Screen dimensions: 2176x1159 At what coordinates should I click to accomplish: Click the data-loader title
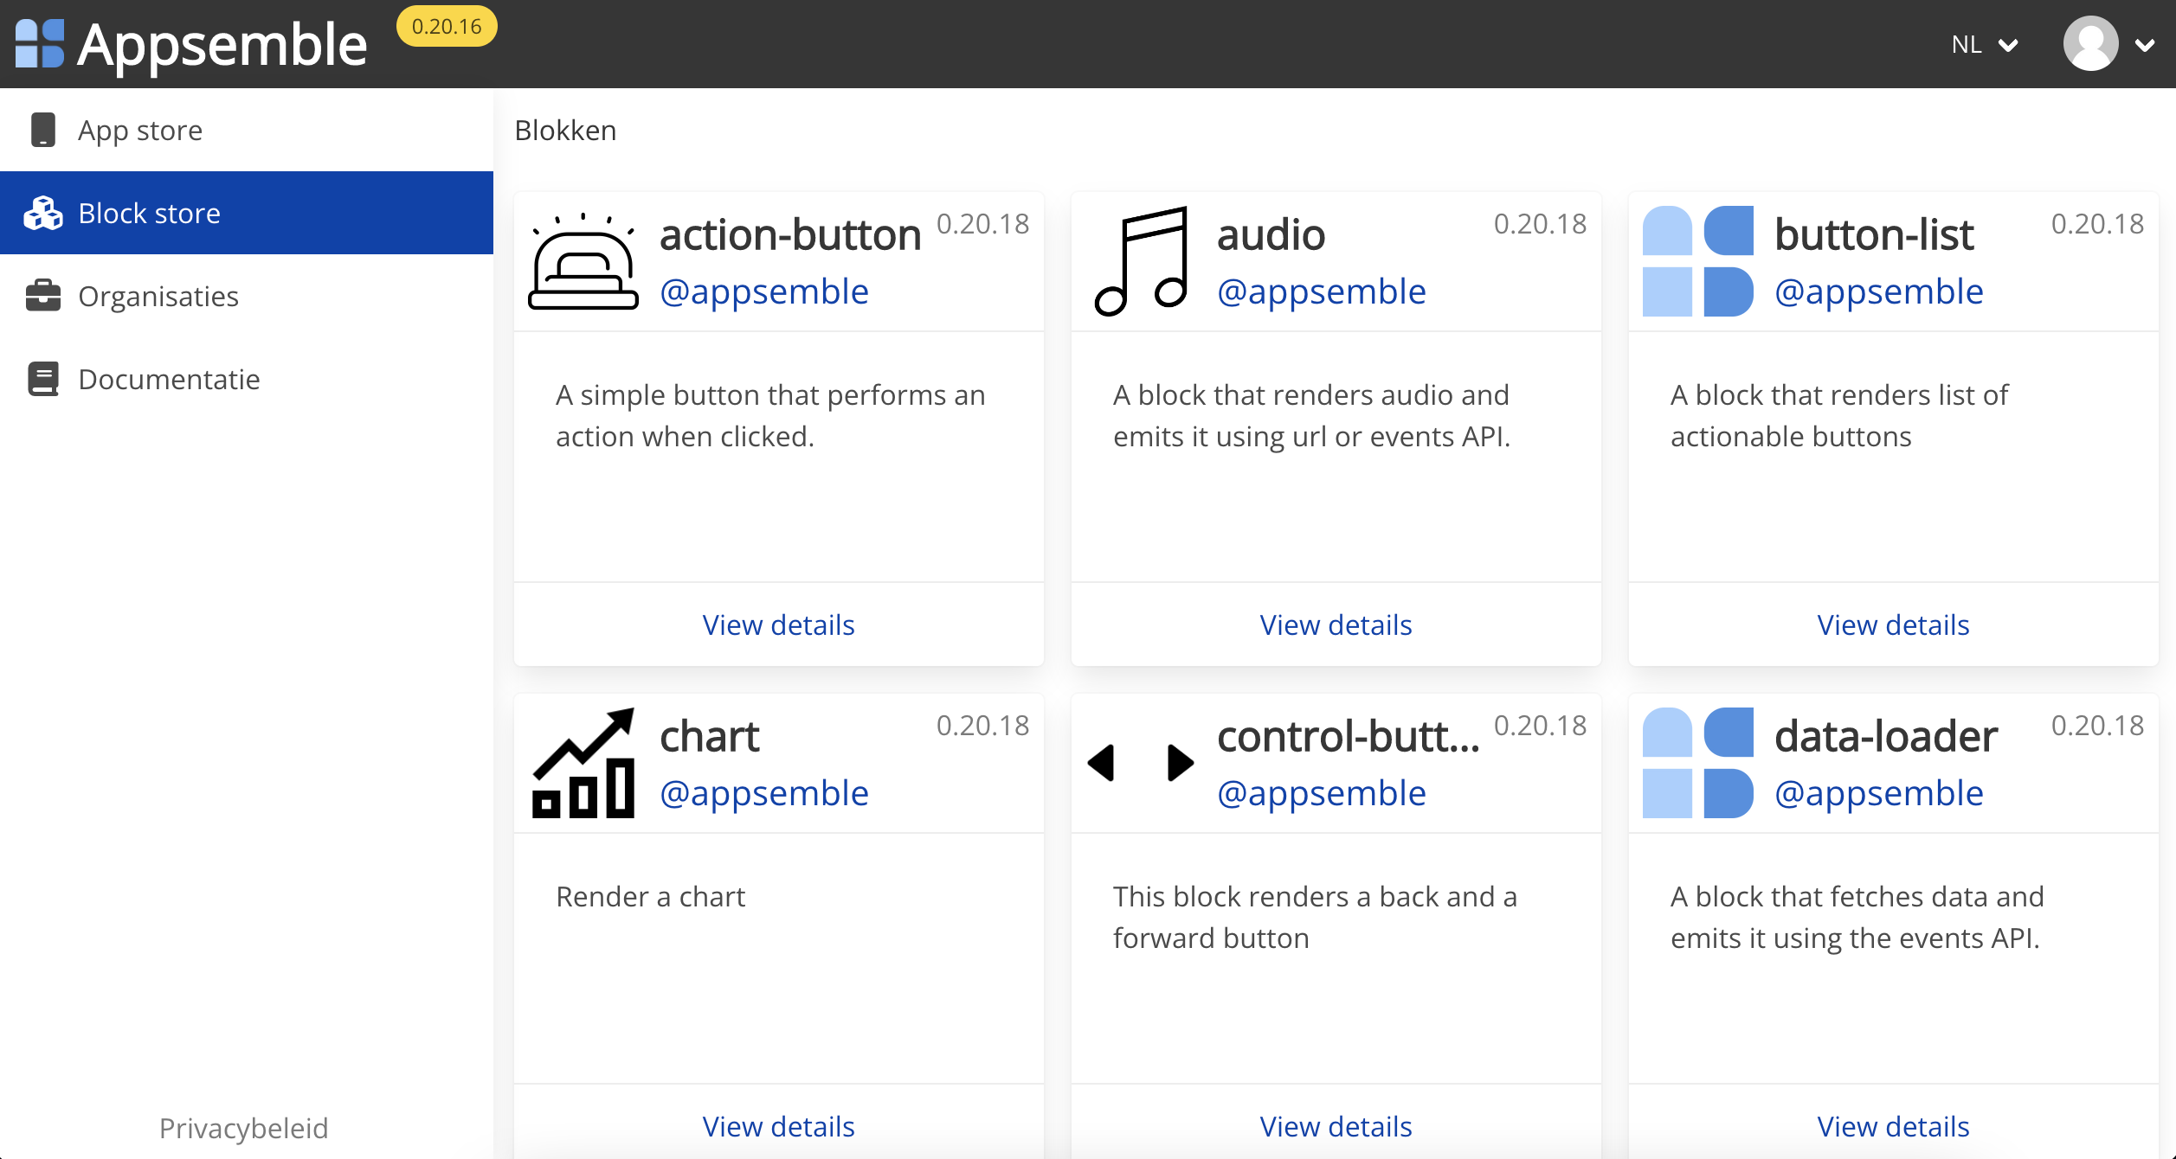(1886, 737)
